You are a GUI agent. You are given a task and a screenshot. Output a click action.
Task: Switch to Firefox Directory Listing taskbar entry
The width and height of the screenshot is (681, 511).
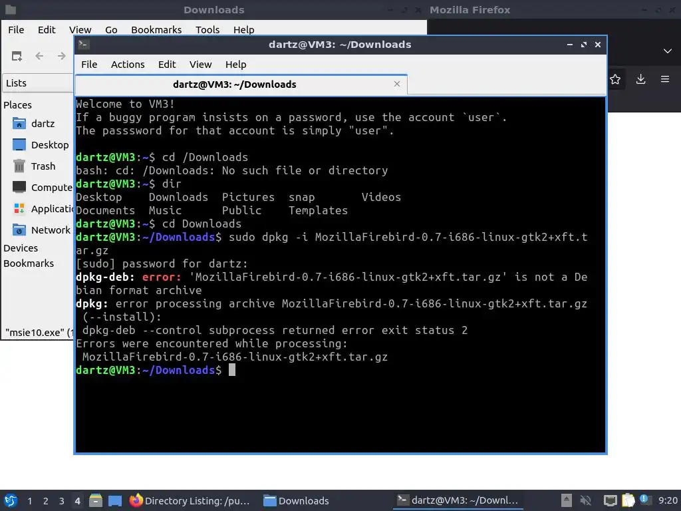coord(190,500)
